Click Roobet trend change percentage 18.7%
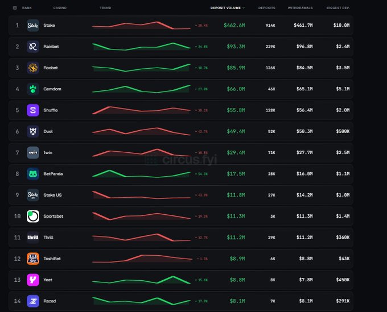Viewport: 387px width, 312px height. tap(201, 68)
